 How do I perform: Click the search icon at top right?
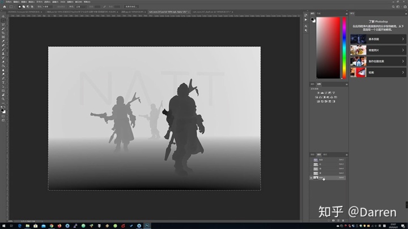[393, 7]
